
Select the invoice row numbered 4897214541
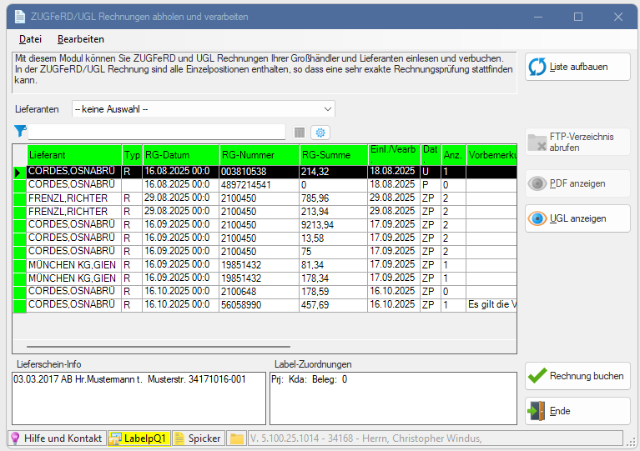259,184
